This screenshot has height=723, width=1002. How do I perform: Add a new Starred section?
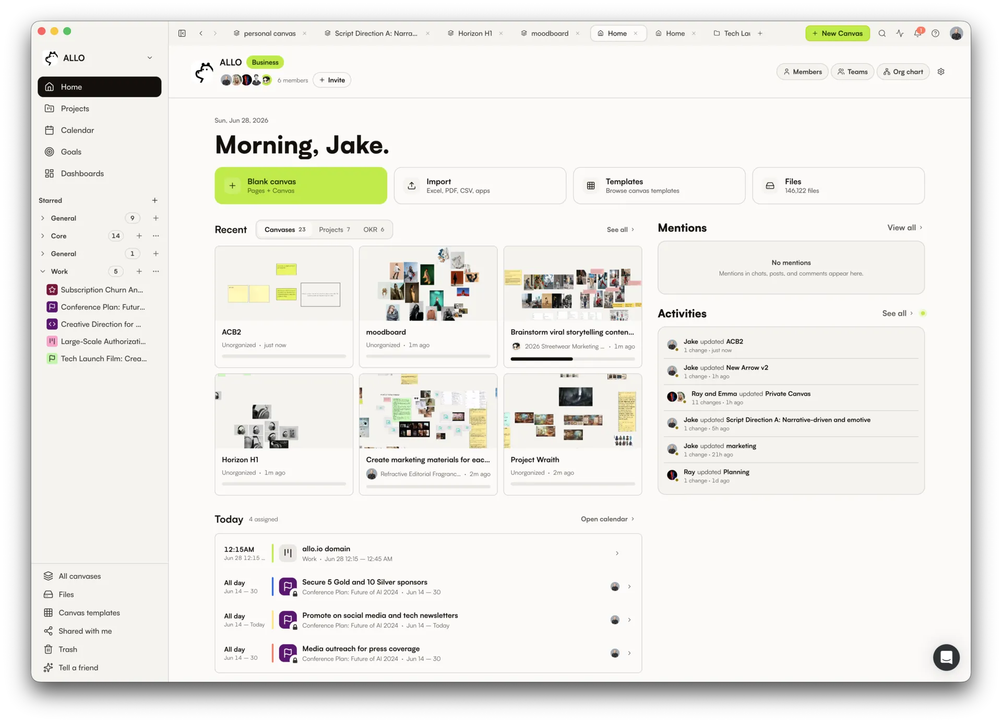[x=154, y=200]
